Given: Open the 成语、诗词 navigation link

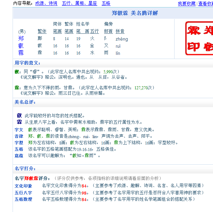Looking at the screenshot, I should click(46, 3).
